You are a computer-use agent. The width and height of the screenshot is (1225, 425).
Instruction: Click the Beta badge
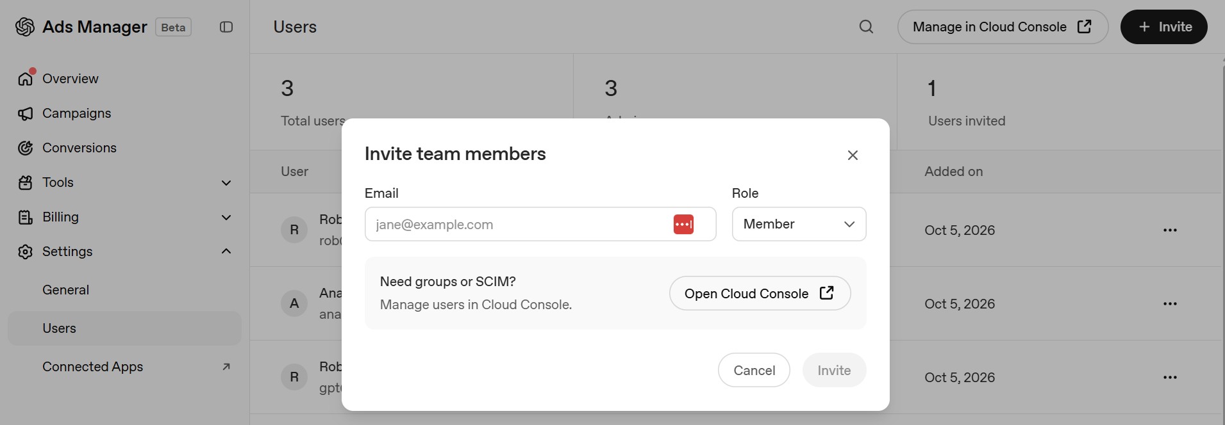point(173,28)
